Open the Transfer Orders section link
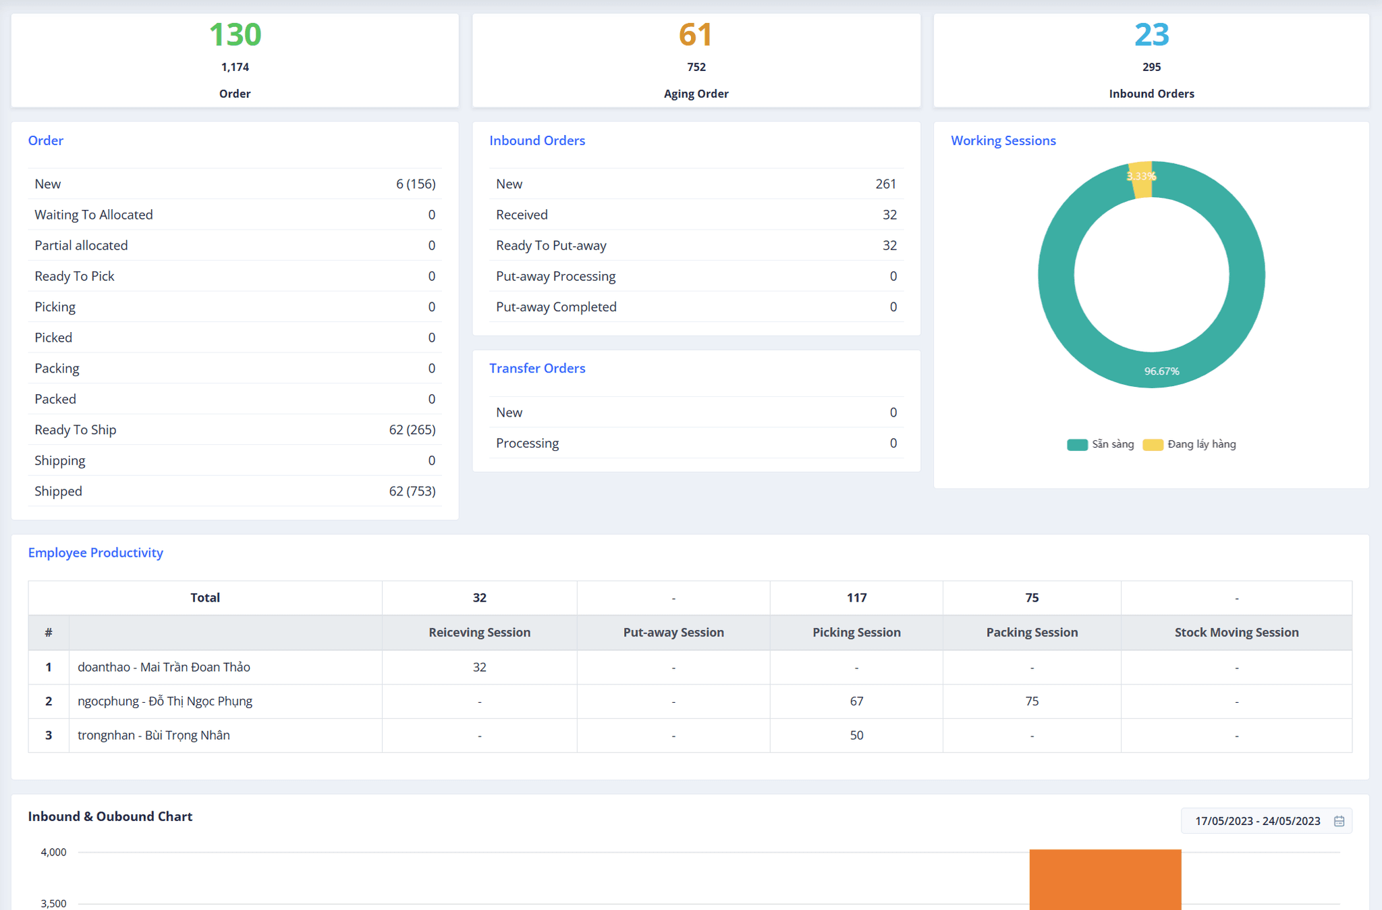This screenshot has height=910, width=1382. pyautogui.click(x=537, y=368)
